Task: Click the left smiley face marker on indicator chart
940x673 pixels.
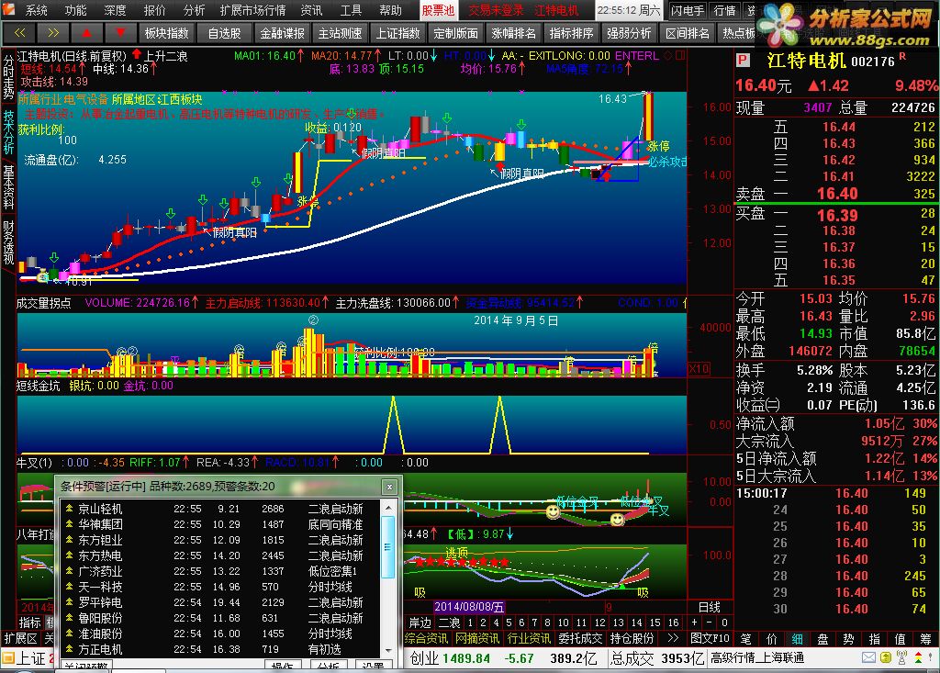Action: tap(553, 511)
